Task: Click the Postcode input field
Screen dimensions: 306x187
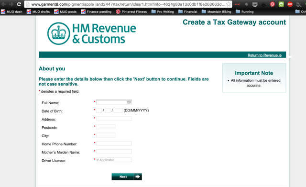Action: (106, 127)
